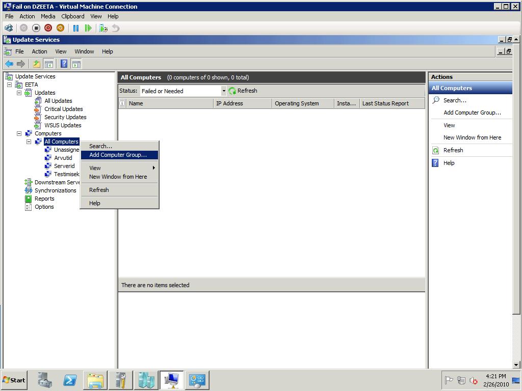Image resolution: width=522 pixels, height=391 pixels.
Task: Pause the virtual machine
Action: 76,29
